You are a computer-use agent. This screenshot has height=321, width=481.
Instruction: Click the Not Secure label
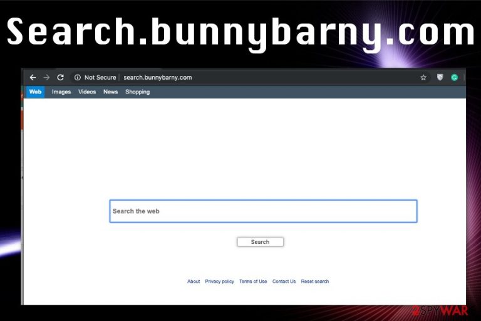tap(100, 77)
